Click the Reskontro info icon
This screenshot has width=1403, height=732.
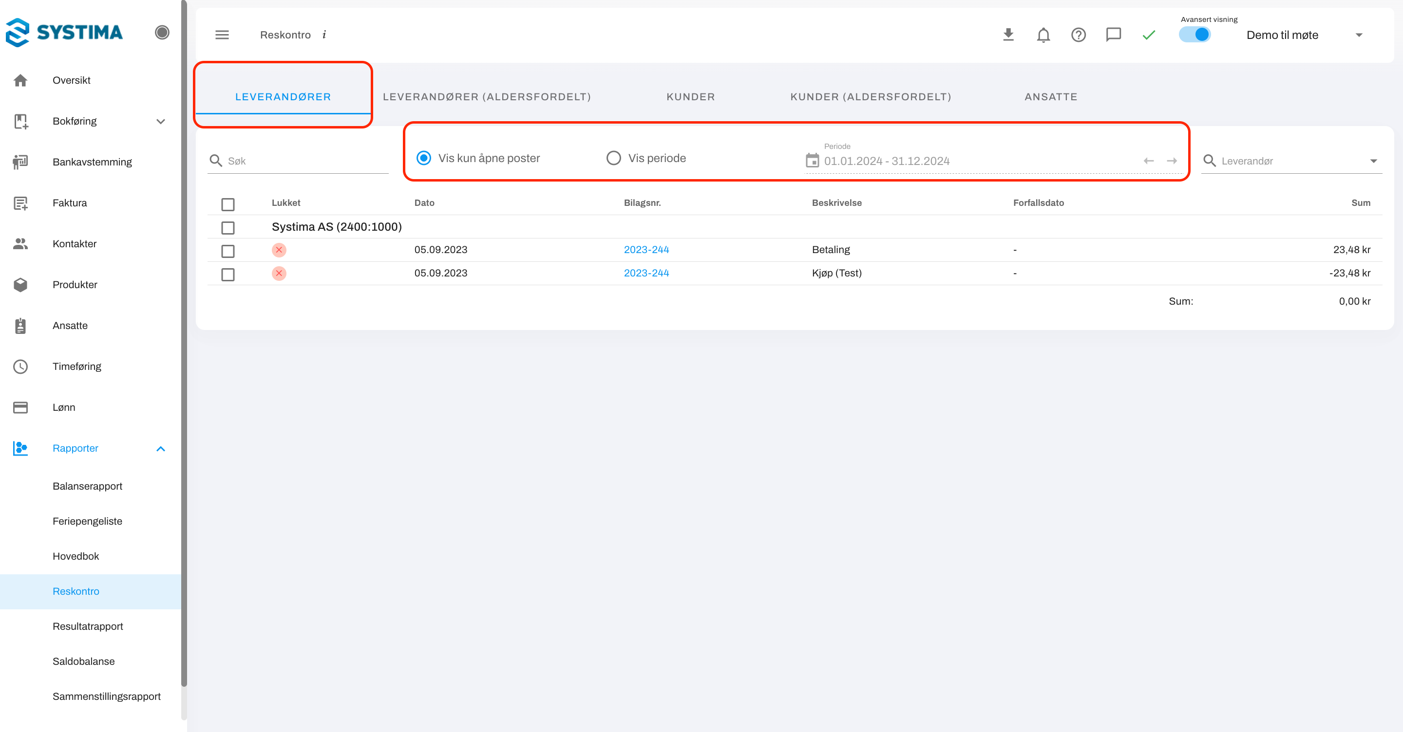click(x=324, y=35)
